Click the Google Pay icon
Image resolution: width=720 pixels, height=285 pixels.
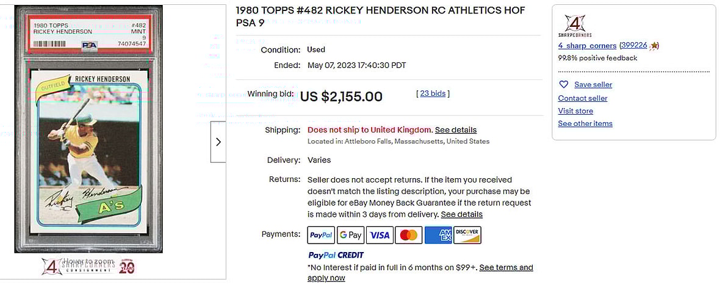point(350,235)
